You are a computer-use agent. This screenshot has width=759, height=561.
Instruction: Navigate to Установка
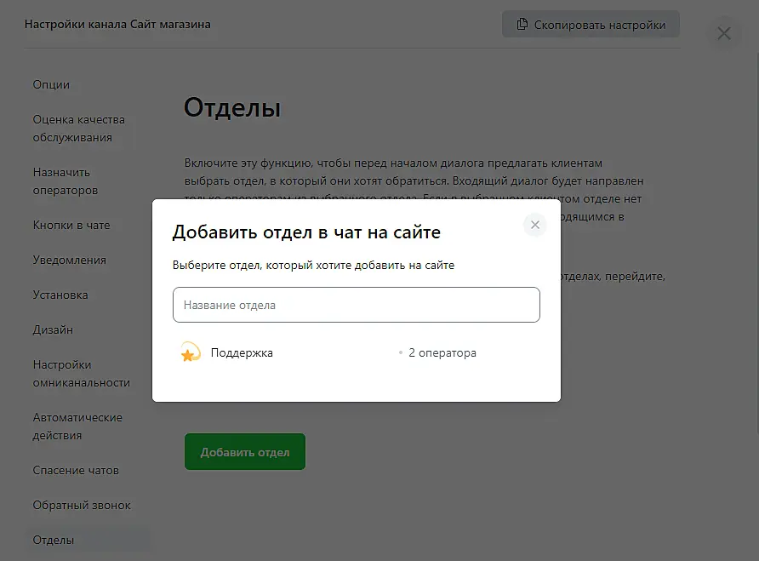(60, 295)
